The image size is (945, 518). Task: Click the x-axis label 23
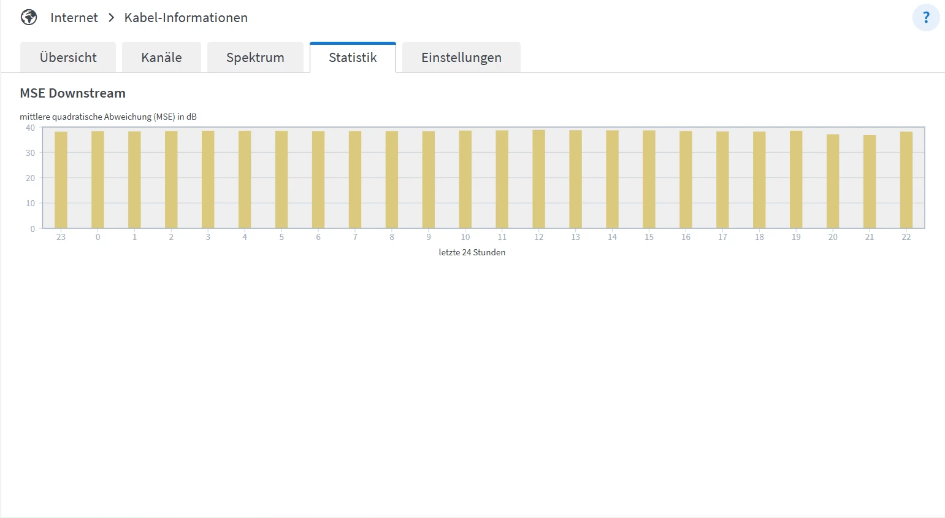point(61,237)
